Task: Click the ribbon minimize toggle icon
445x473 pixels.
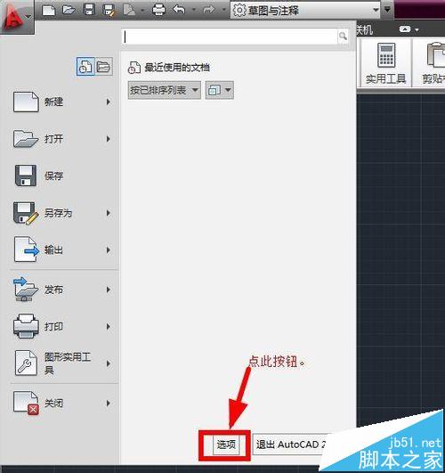Action: pyautogui.click(x=405, y=29)
